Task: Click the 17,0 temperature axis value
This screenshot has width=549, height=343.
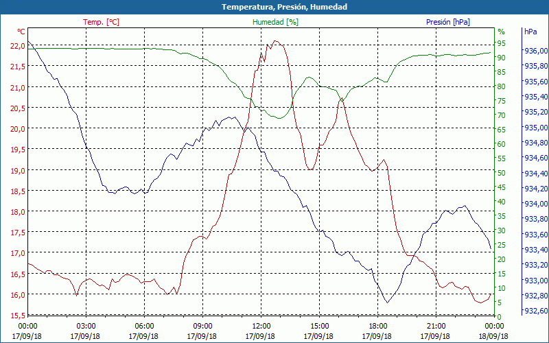Action: pyautogui.click(x=18, y=253)
